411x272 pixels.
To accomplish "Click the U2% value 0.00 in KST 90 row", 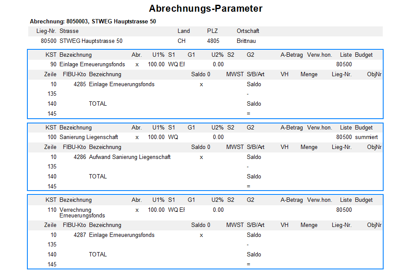I will [218, 64].
